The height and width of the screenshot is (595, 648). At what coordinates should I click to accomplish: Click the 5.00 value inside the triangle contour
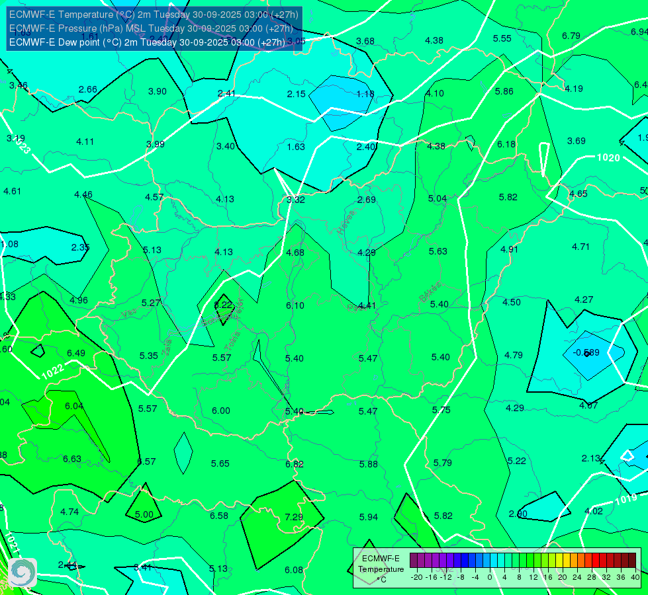(x=144, y=514)
